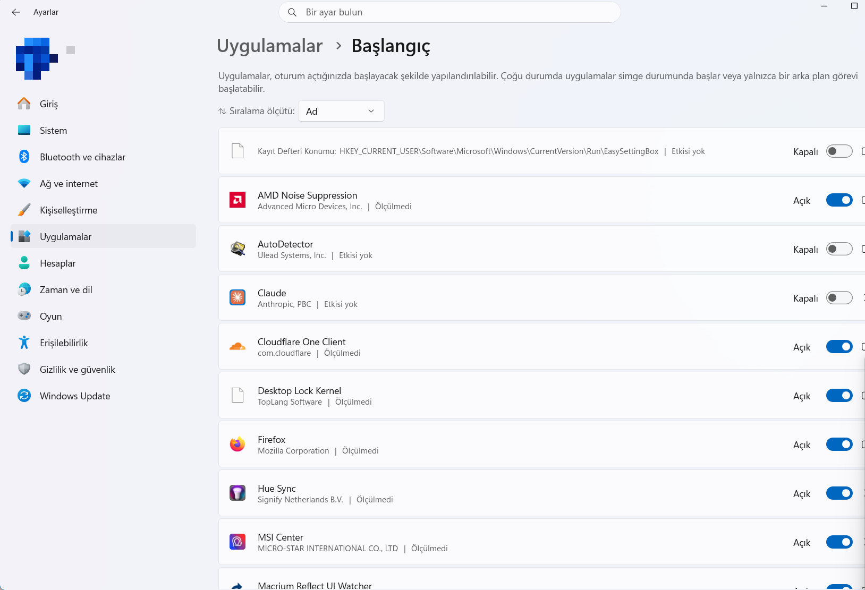Viewport: 865px width, 590px height.
Task: Click the Bluetooth icon in sidebar
Action: point(24,157)
